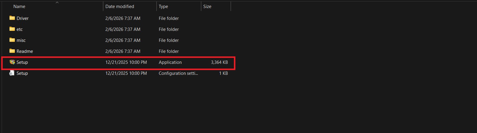The width and height of the screenshot is (477, 133).
Task: Click the 1 KB size value
Action: click(223, 73)
